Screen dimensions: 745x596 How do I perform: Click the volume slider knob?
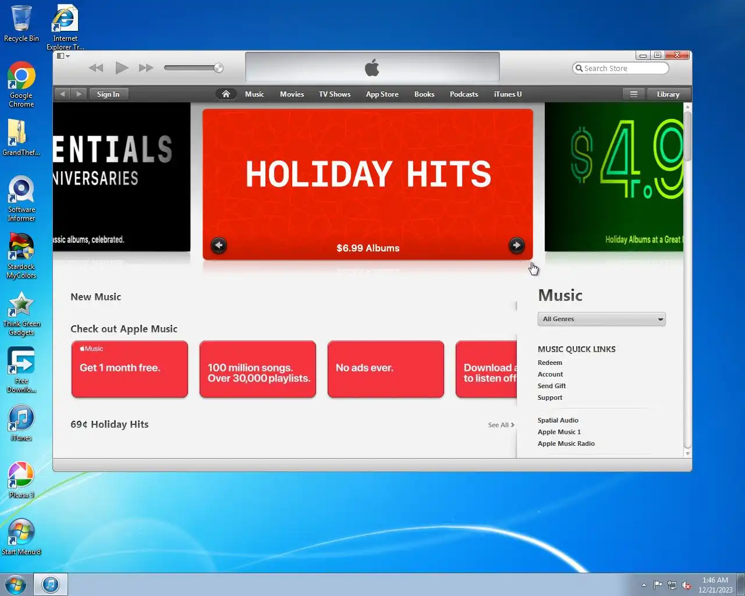219,68
